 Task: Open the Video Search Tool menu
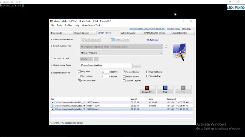[91, 25]
